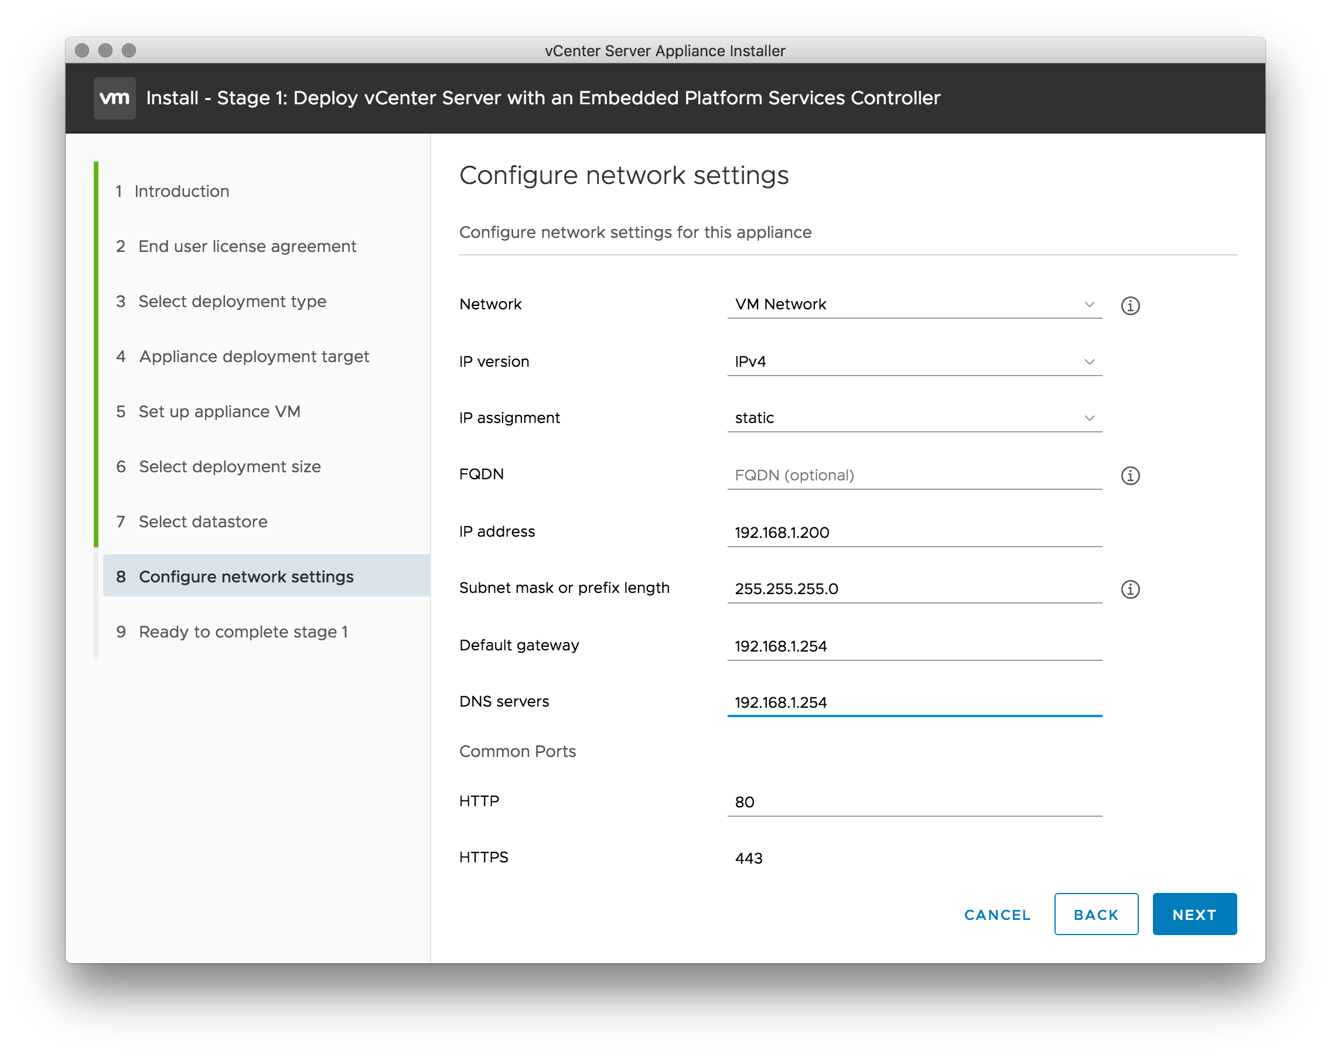
Task: Go to step 3 Select deployment type
Action: 221,301
